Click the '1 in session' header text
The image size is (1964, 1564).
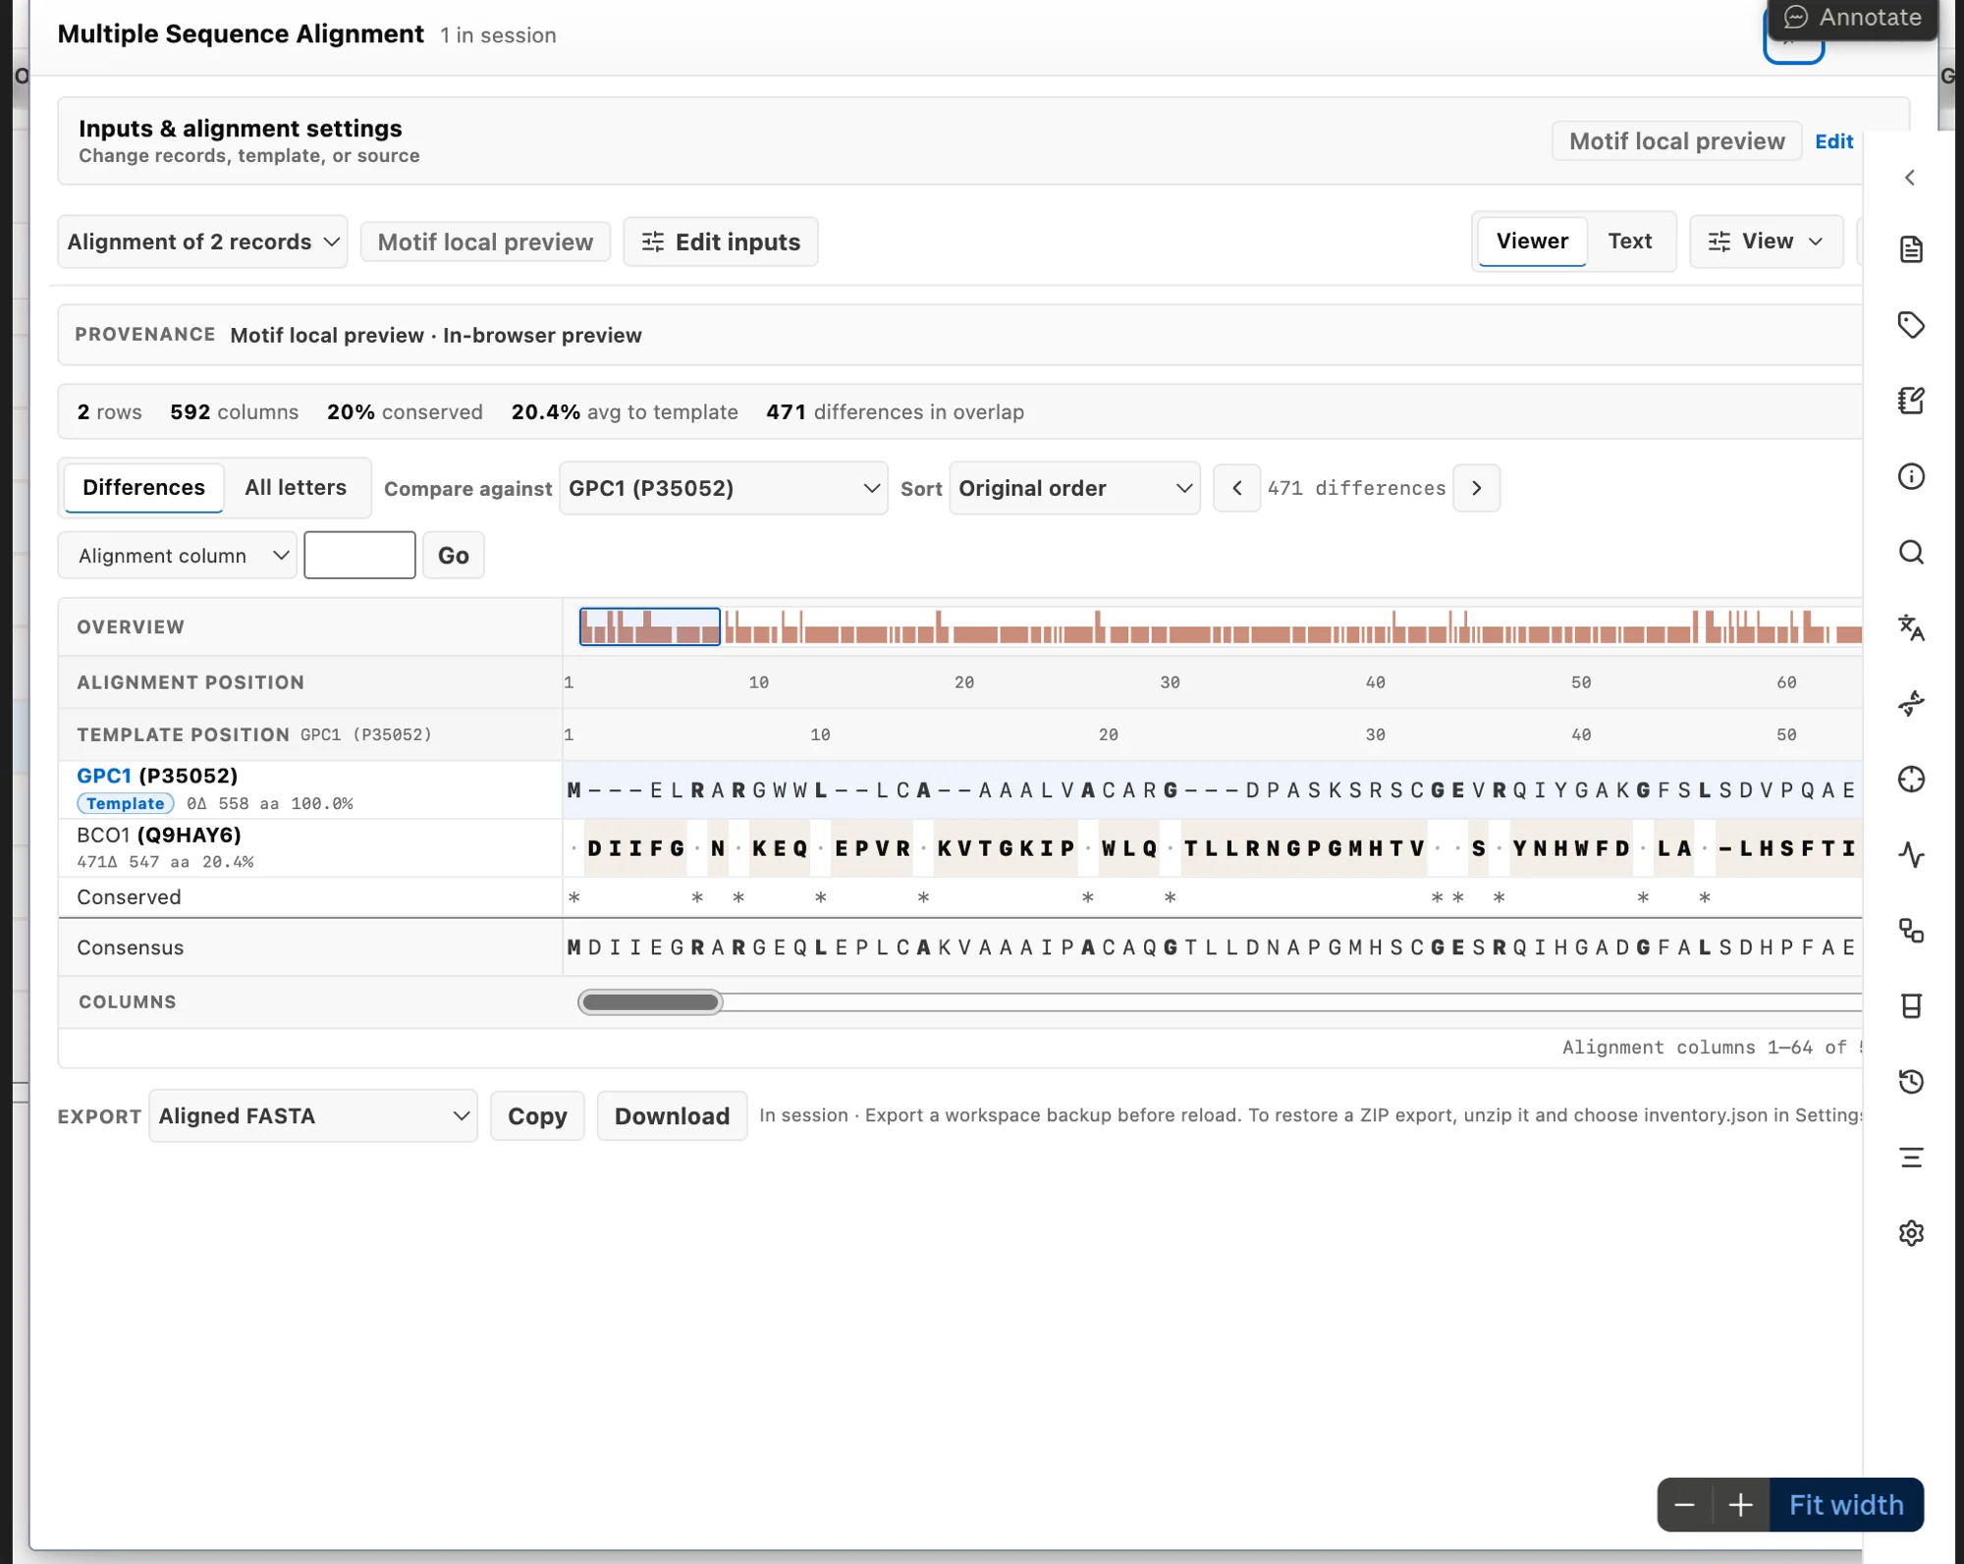tap(498, 35)
